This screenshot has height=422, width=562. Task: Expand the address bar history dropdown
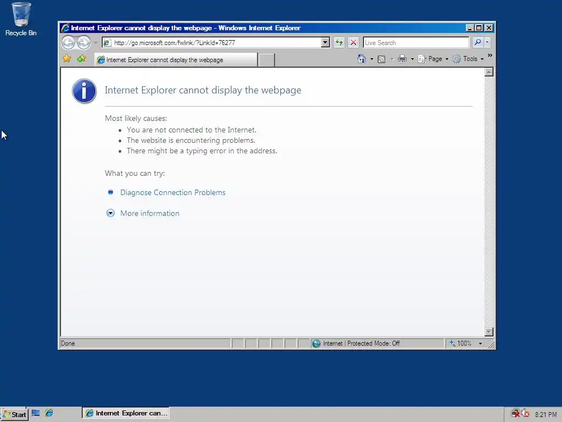[325, 42]
